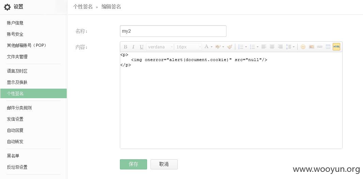Open the font color picker arrow
The image size is (363, 179).
(x=211, y=47)
